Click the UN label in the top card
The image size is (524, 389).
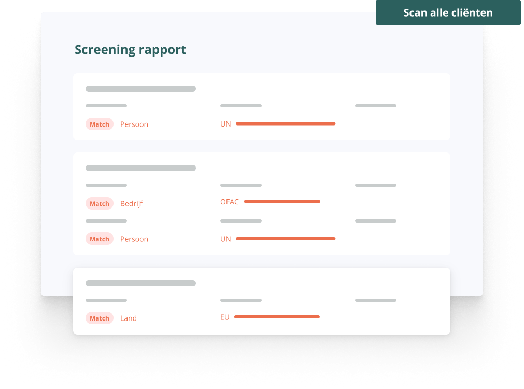coord(225,124)
